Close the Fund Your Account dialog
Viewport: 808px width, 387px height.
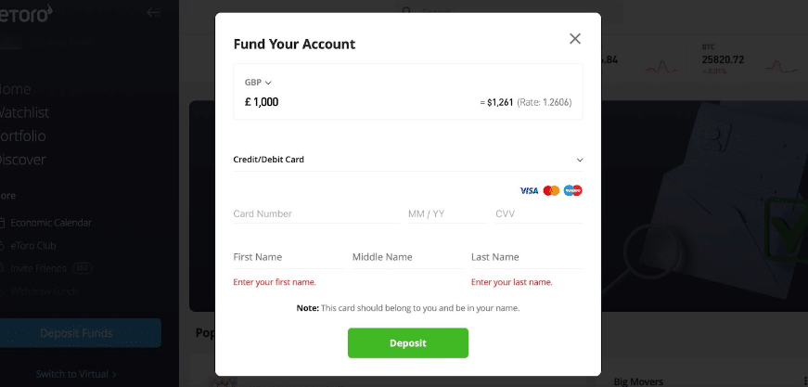575,39
